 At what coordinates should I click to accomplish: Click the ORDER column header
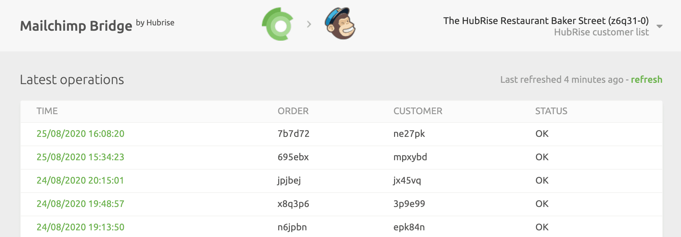[293, 111]
